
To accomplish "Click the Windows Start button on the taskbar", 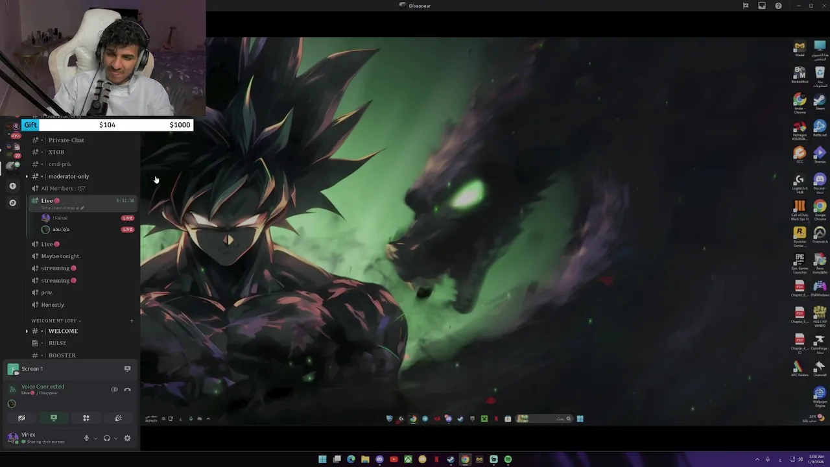I will coord(322,459).
